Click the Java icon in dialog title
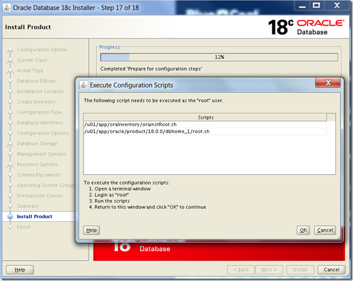This screenshot has width=353, height=281. click(x=83, y=85)
